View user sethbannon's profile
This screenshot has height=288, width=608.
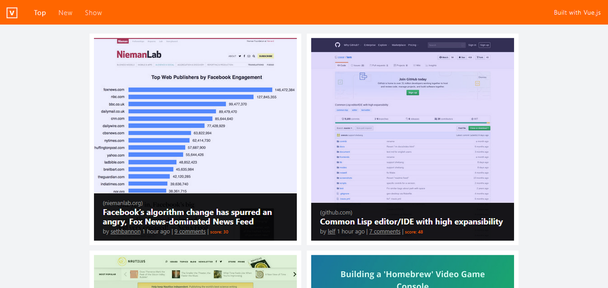point(125,232)
